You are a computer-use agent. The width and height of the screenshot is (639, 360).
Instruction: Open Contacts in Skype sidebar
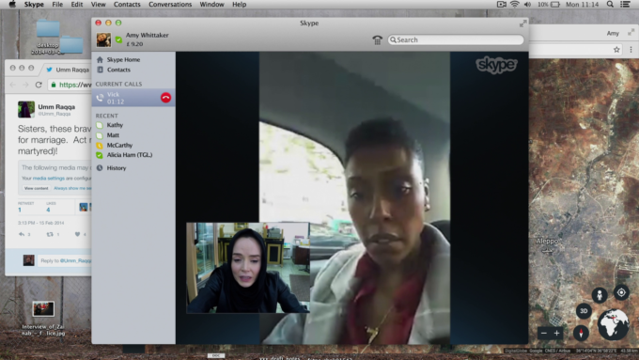pyautogui.click(x=118, y=70)
